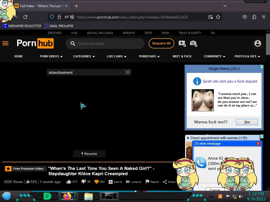The height and width of the screenshot is (202, 270).
Task: Close the Advertisement overlay bar
Action: (x=128, y=72)
